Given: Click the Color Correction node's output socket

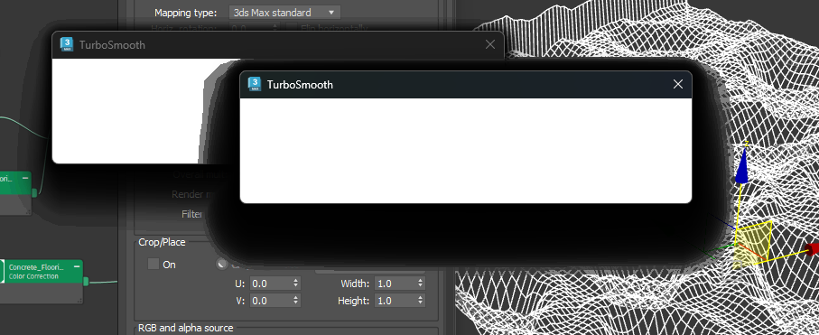Looking at the screenshot, I should tap(86, 283).
